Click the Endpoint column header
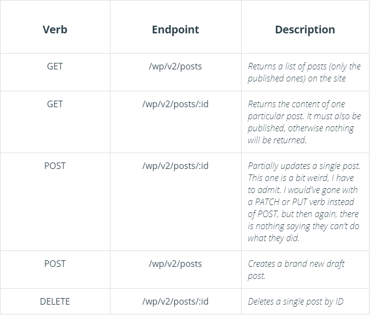370x315 pixels. click(x=175, y=30)
